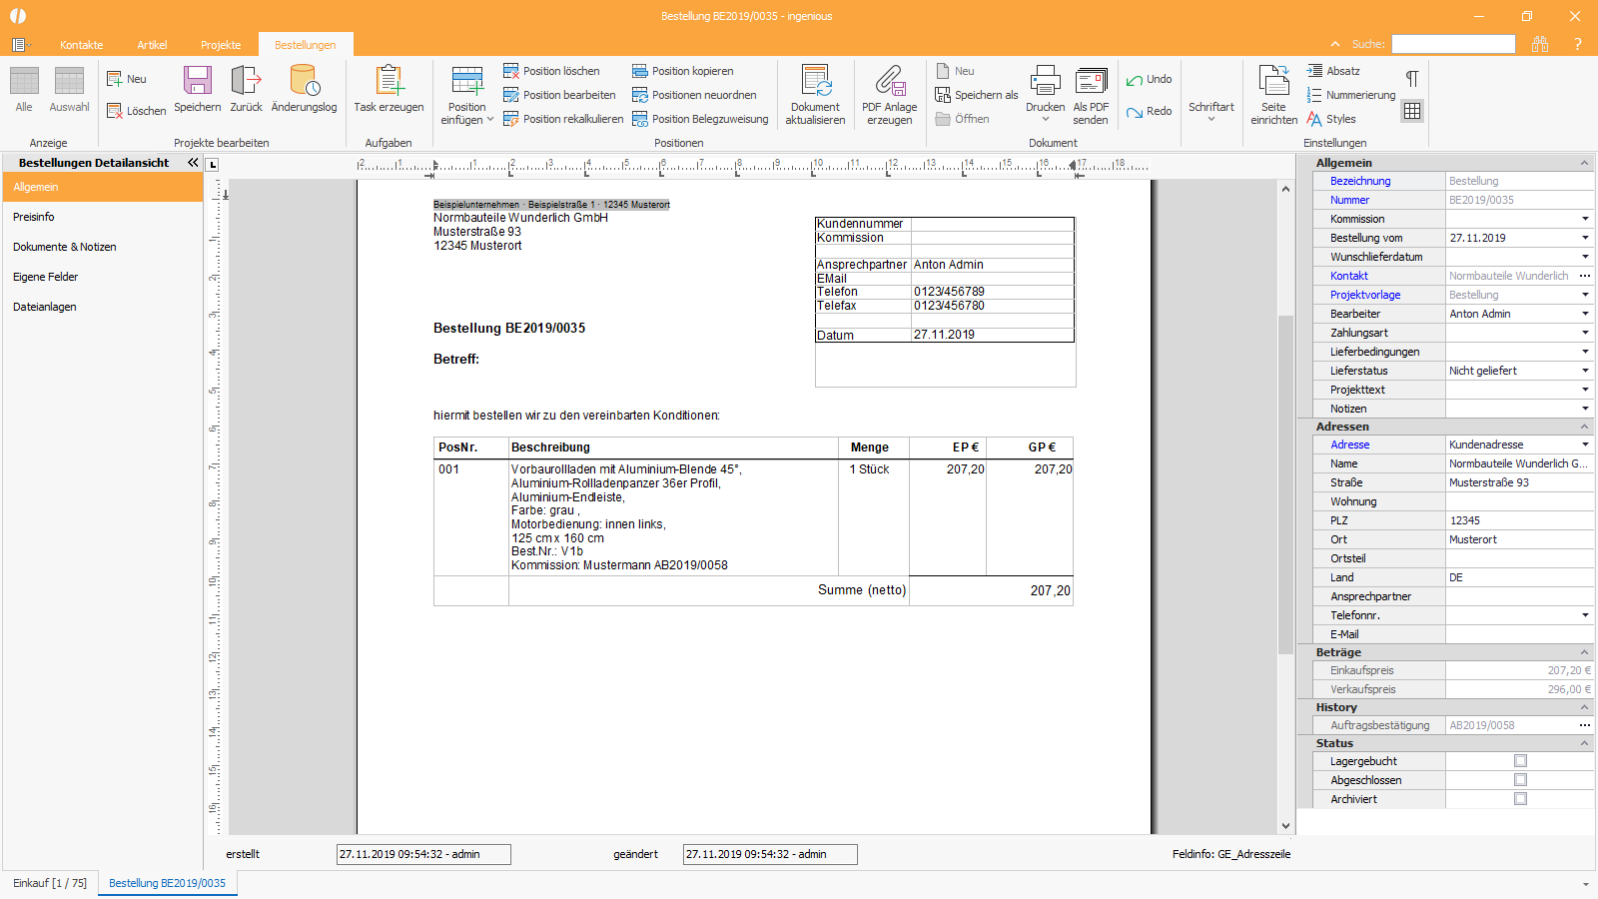1598x899 pixels.
Task: Collapse the Allgemein properties section
Action: (1584, 163)
